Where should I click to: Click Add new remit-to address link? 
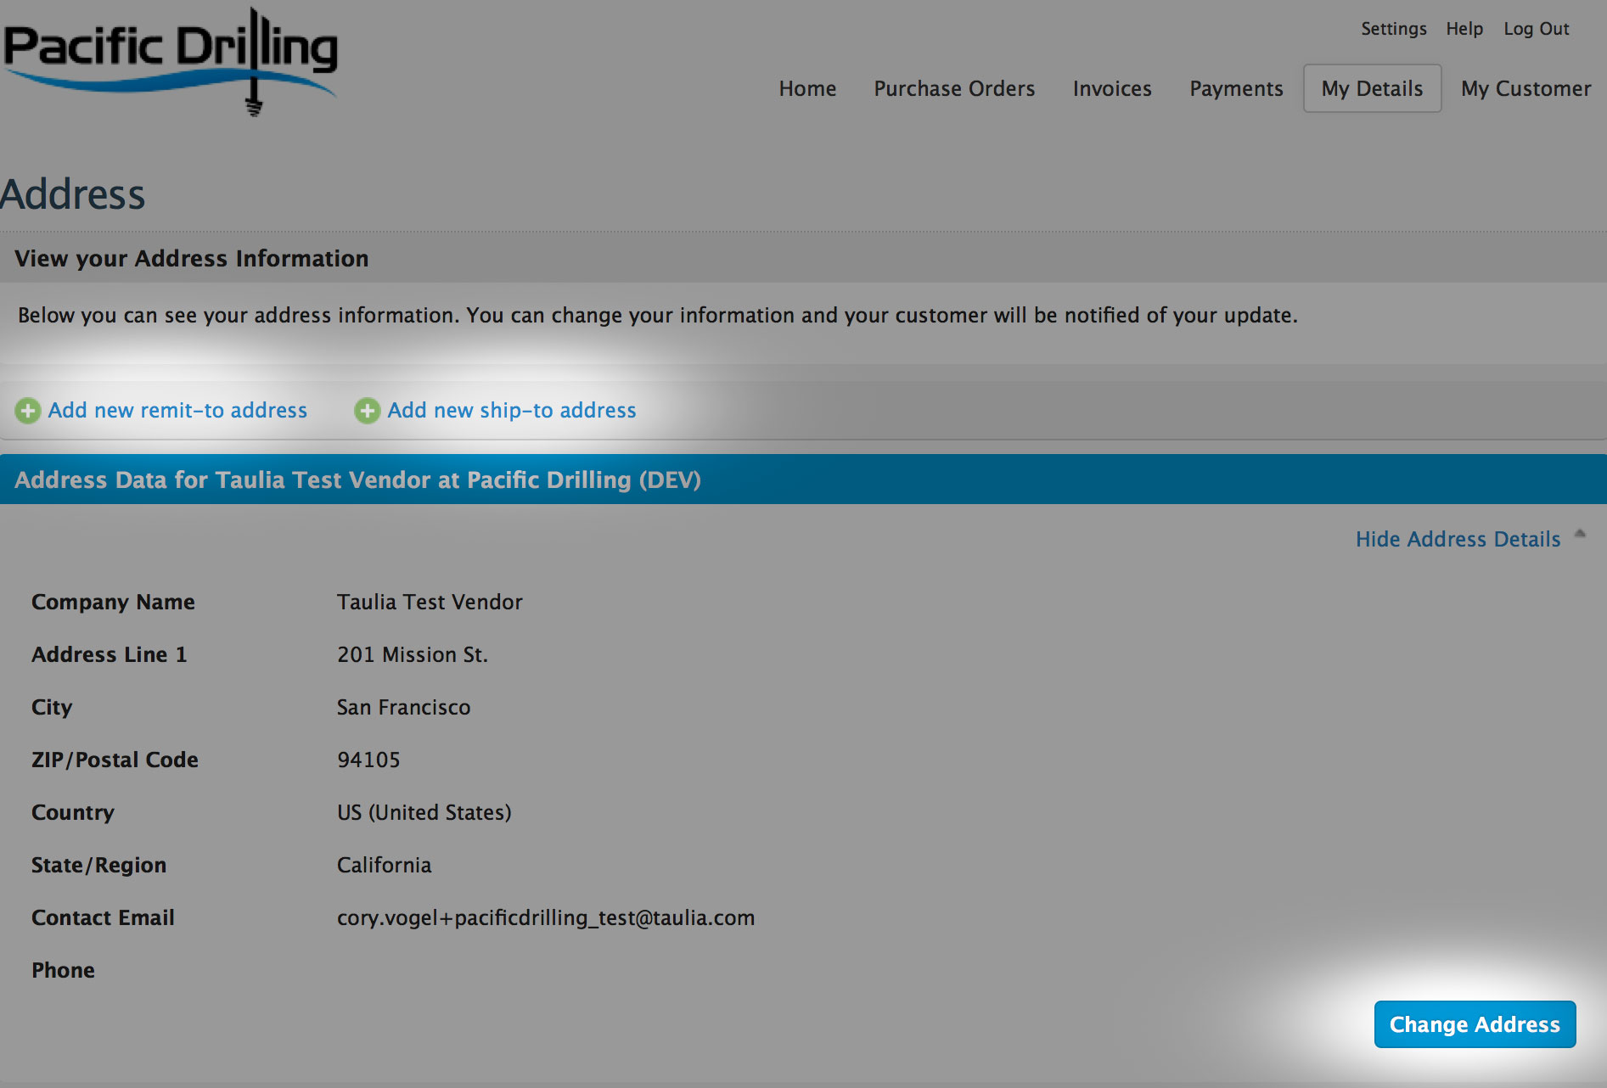tap(177, 411)
